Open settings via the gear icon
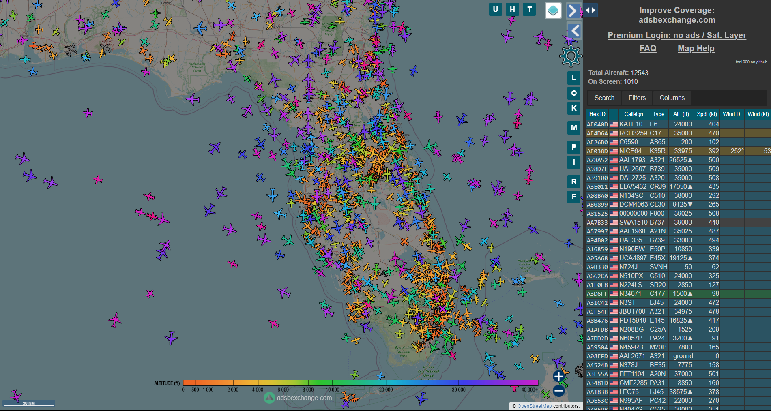Image resolution: width=771 pixels, height=411 pixels. (571, 56)
